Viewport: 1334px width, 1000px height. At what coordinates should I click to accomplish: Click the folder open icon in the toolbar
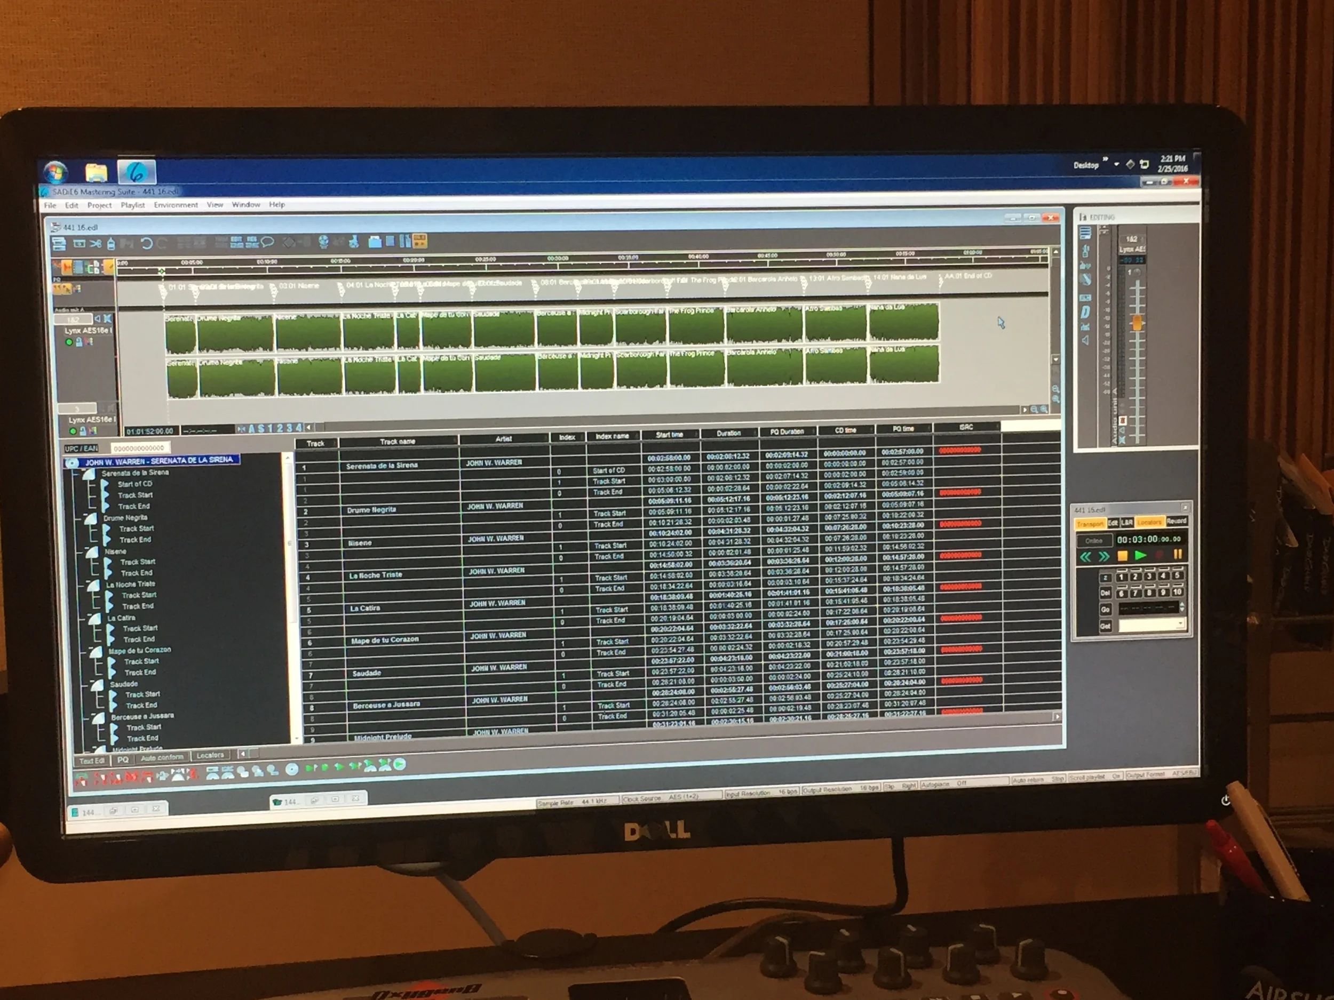(x=375, y=241)
